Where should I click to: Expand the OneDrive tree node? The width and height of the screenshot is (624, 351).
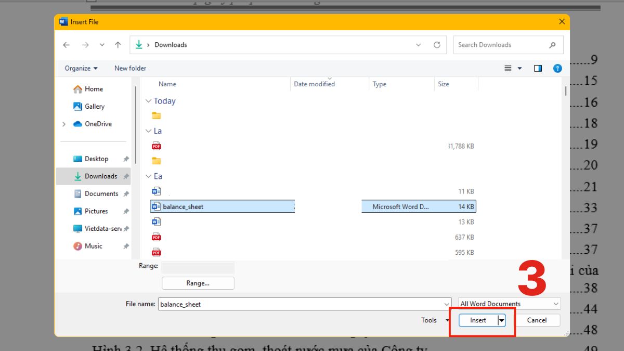click(64, 124)
